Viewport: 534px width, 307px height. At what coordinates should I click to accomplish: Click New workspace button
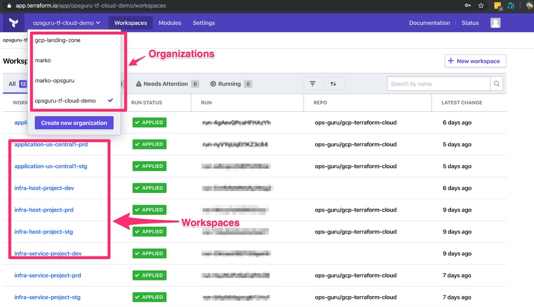[475, 61]
